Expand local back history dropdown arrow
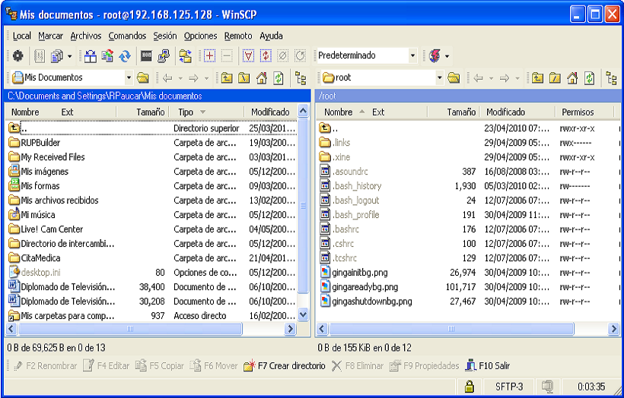 click(x=180, y=78)
